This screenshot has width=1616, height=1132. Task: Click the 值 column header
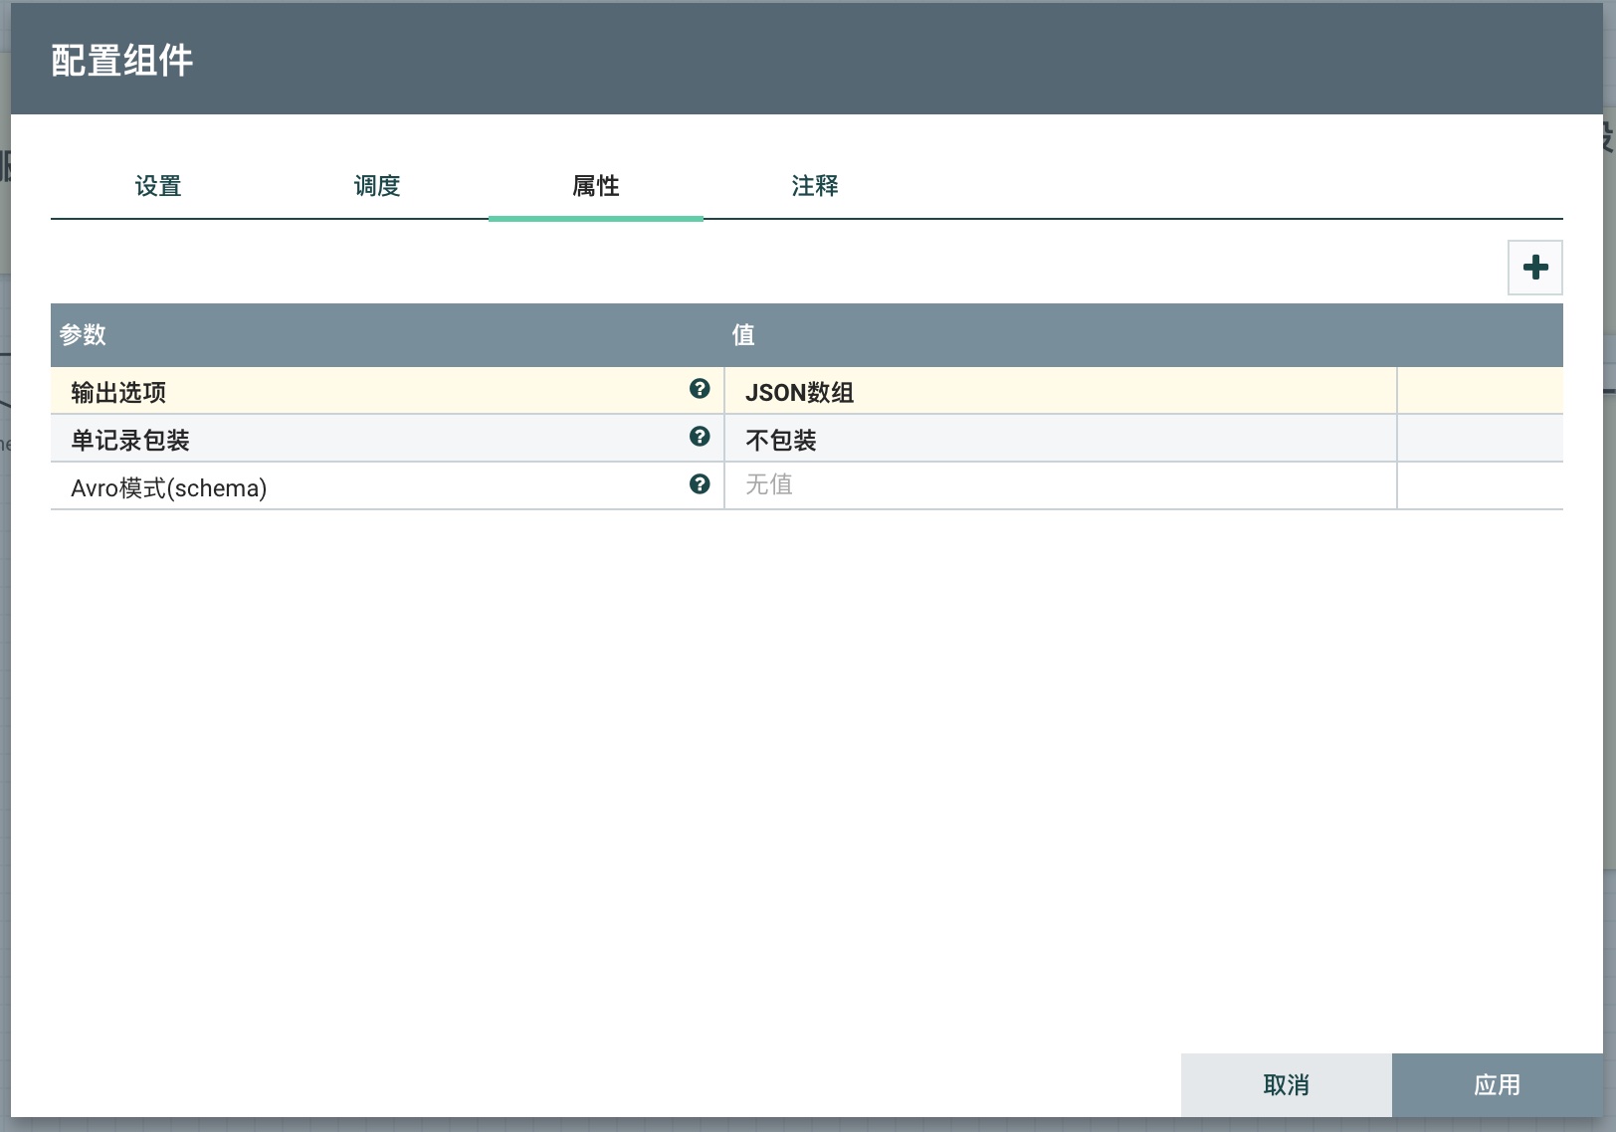[743, 335]
